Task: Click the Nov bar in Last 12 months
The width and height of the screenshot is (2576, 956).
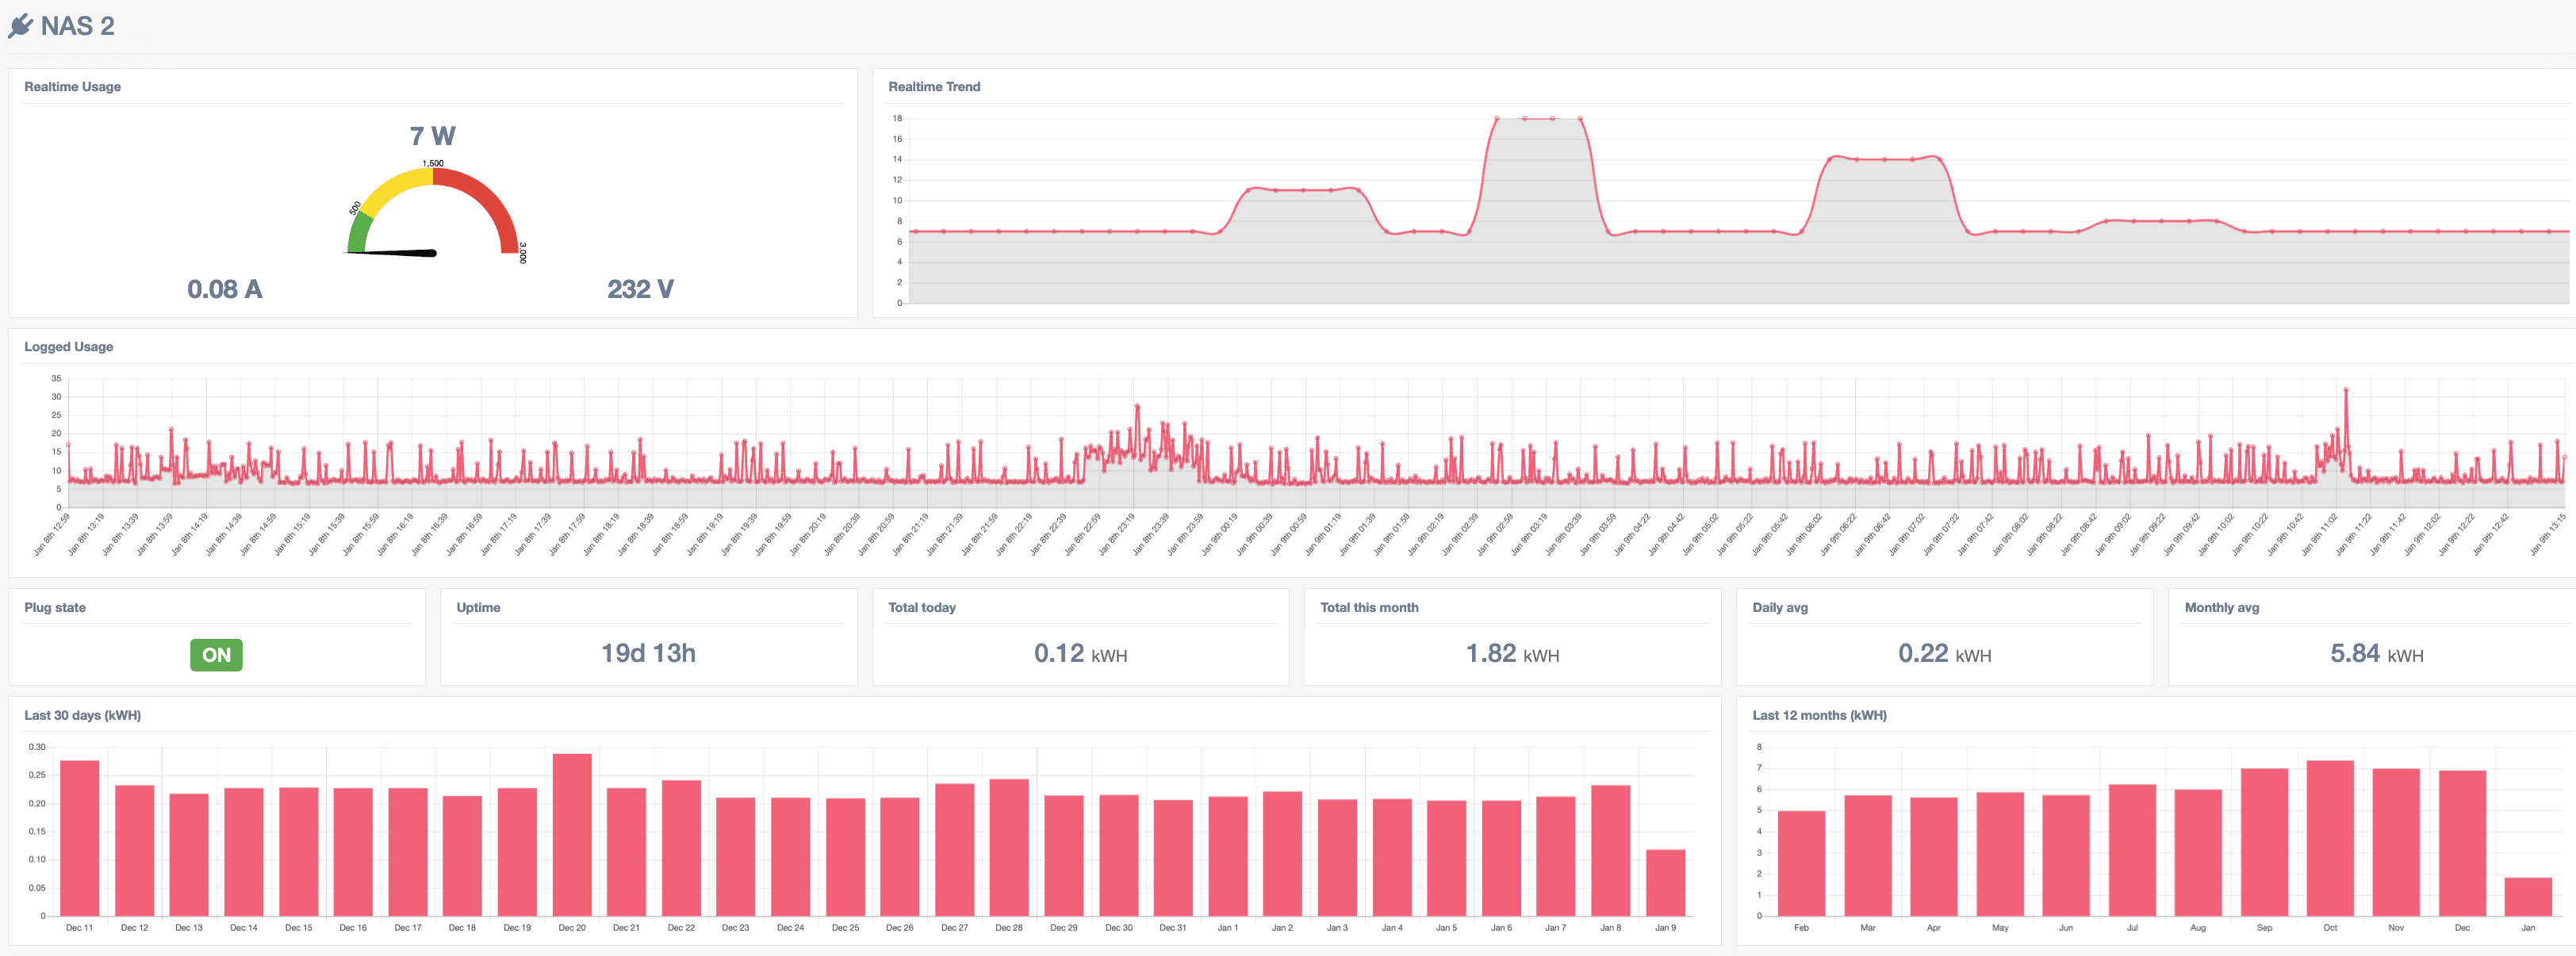Action: (x=2396, y=842)
